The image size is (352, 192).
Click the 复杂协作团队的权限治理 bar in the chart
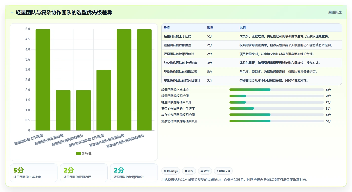coord(124,80)
